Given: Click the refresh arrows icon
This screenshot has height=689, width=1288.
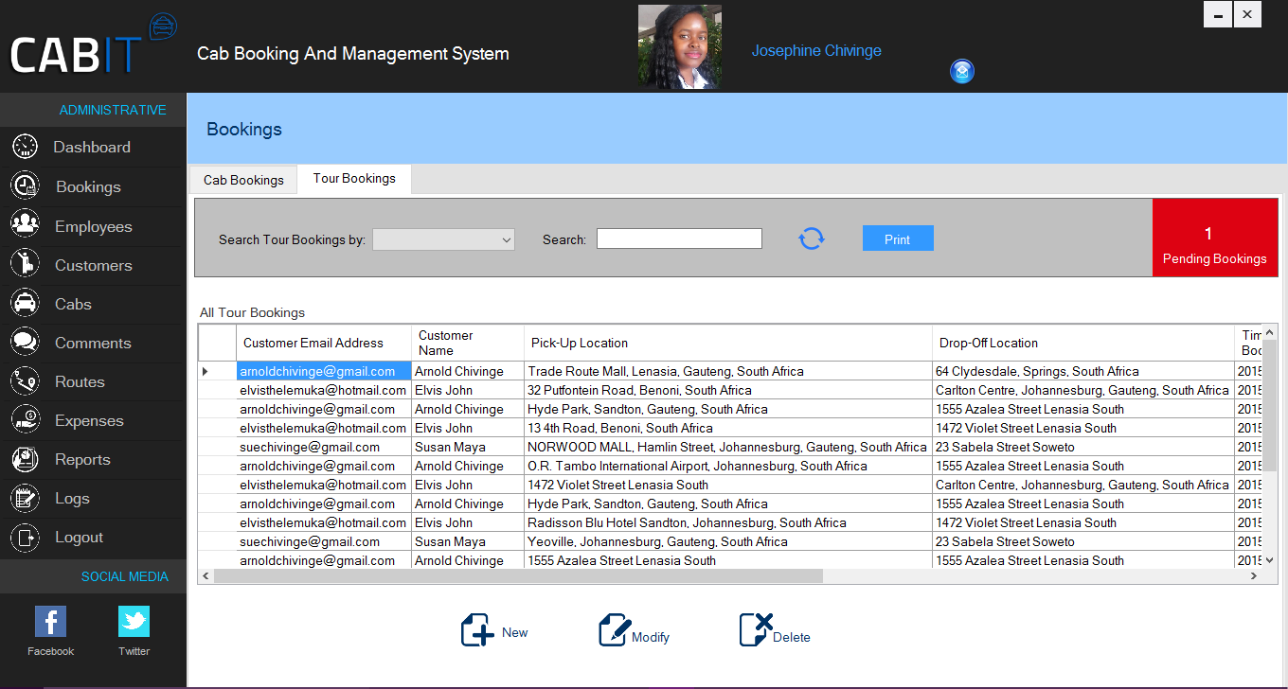Looking at the screenshot, I should tap(812, 238).
